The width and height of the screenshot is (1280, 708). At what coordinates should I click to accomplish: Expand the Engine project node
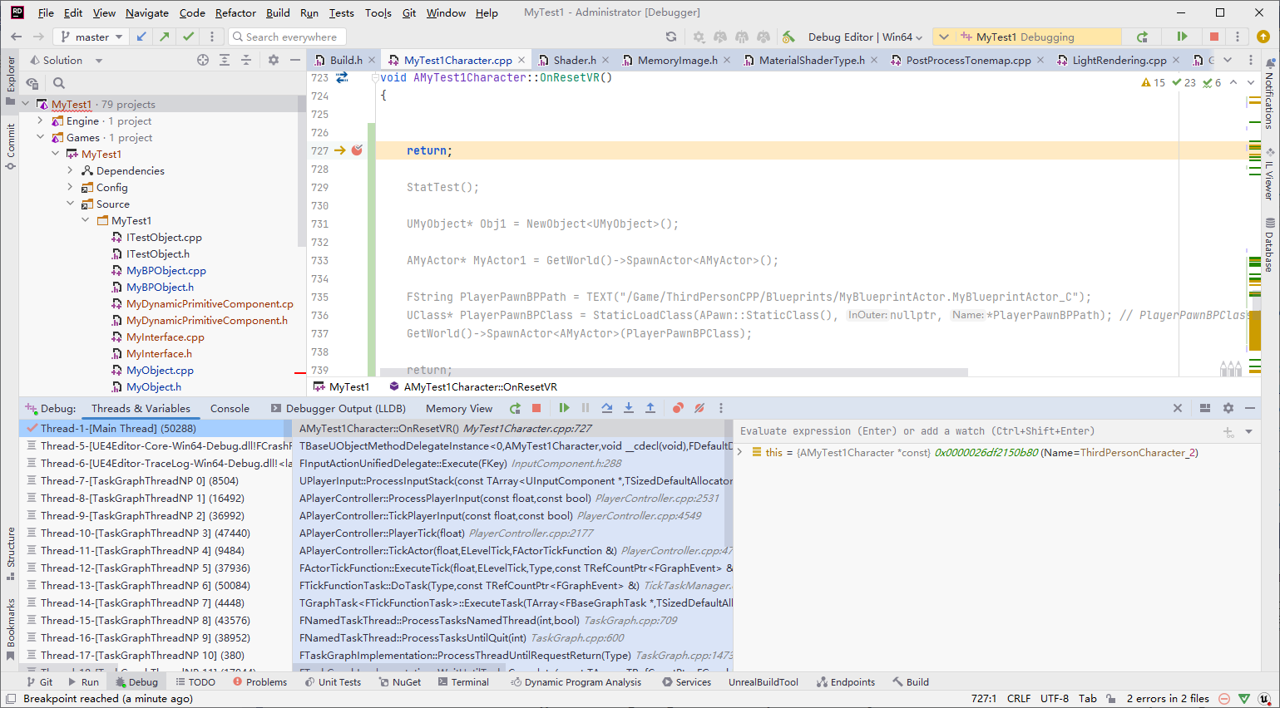40,120
